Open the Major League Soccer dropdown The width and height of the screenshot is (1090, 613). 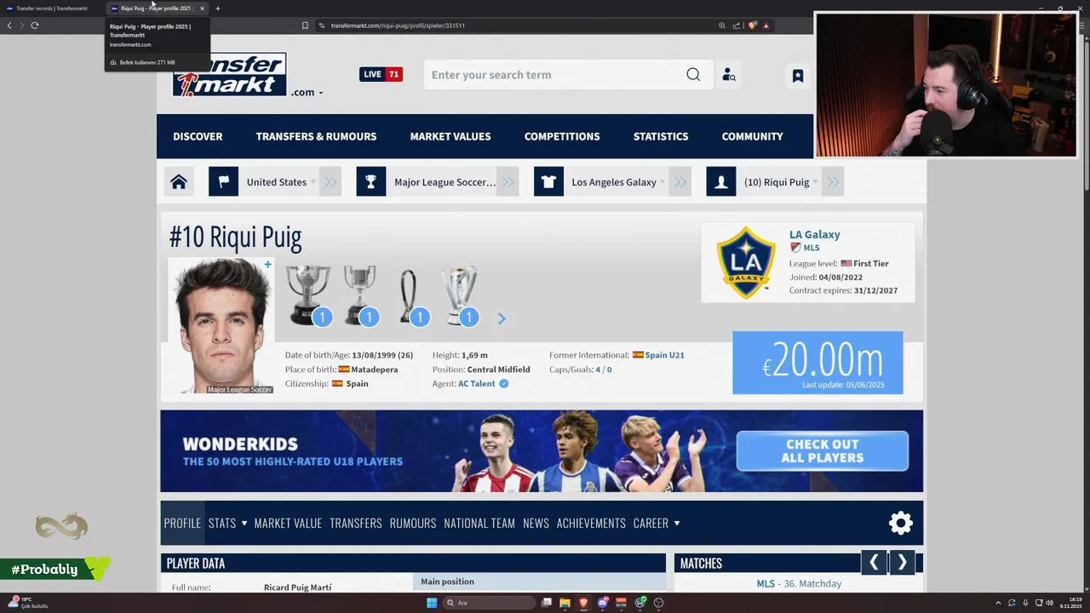tap(445, 182)
